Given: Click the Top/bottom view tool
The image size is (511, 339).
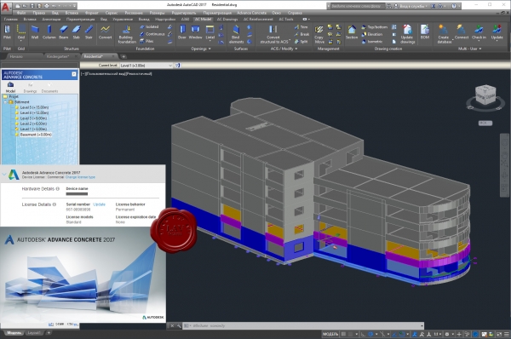Looking at the screenshot, I should coord(375,27).
